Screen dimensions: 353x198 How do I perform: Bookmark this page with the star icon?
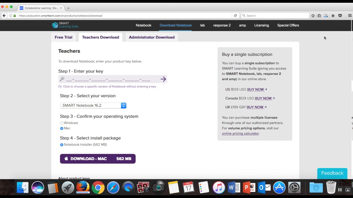coord(313,16)
